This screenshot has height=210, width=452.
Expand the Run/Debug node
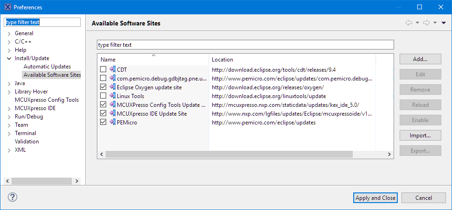[x=10, y=117]
